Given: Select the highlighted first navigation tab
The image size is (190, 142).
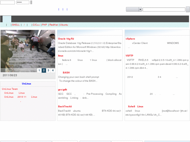Looking at the screenshot, I should [7, 19].
